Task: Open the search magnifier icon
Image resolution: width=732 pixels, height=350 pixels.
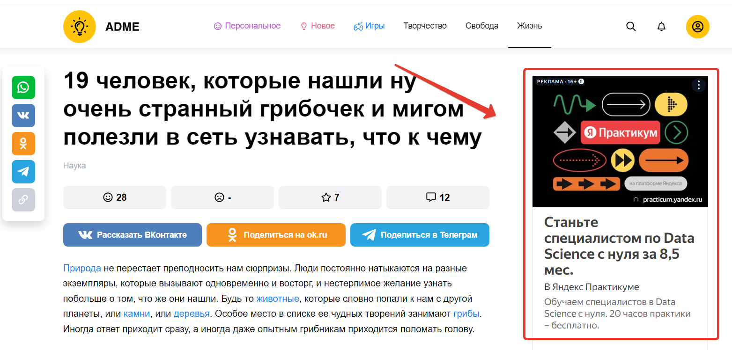Action: pos(631,27)
